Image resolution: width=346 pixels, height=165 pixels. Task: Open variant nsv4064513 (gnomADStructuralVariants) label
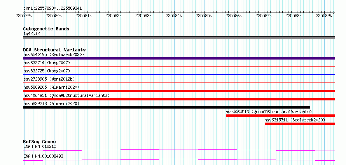[269, 112]
